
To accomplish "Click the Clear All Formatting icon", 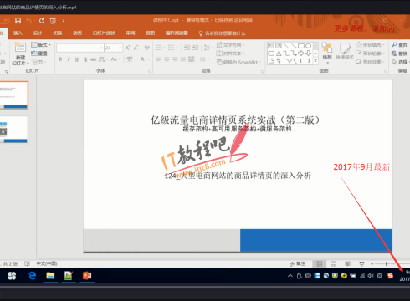I will 147,48.
